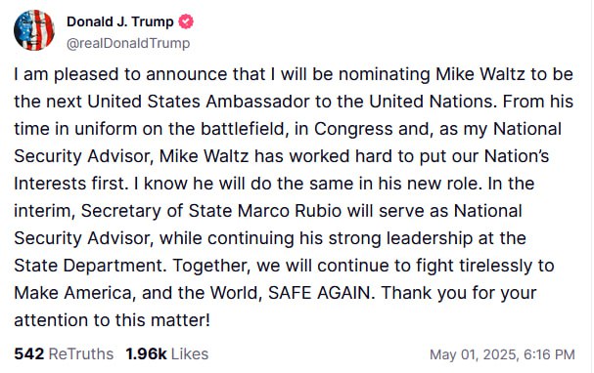Open the Donald J. Trump display name

tap(120, 21)
